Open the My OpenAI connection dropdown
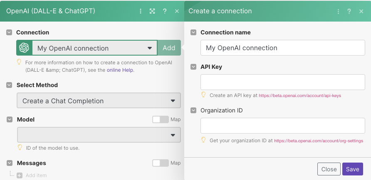Image resolution: width=371 pixels, height=180 pixels. coord(95,48)
